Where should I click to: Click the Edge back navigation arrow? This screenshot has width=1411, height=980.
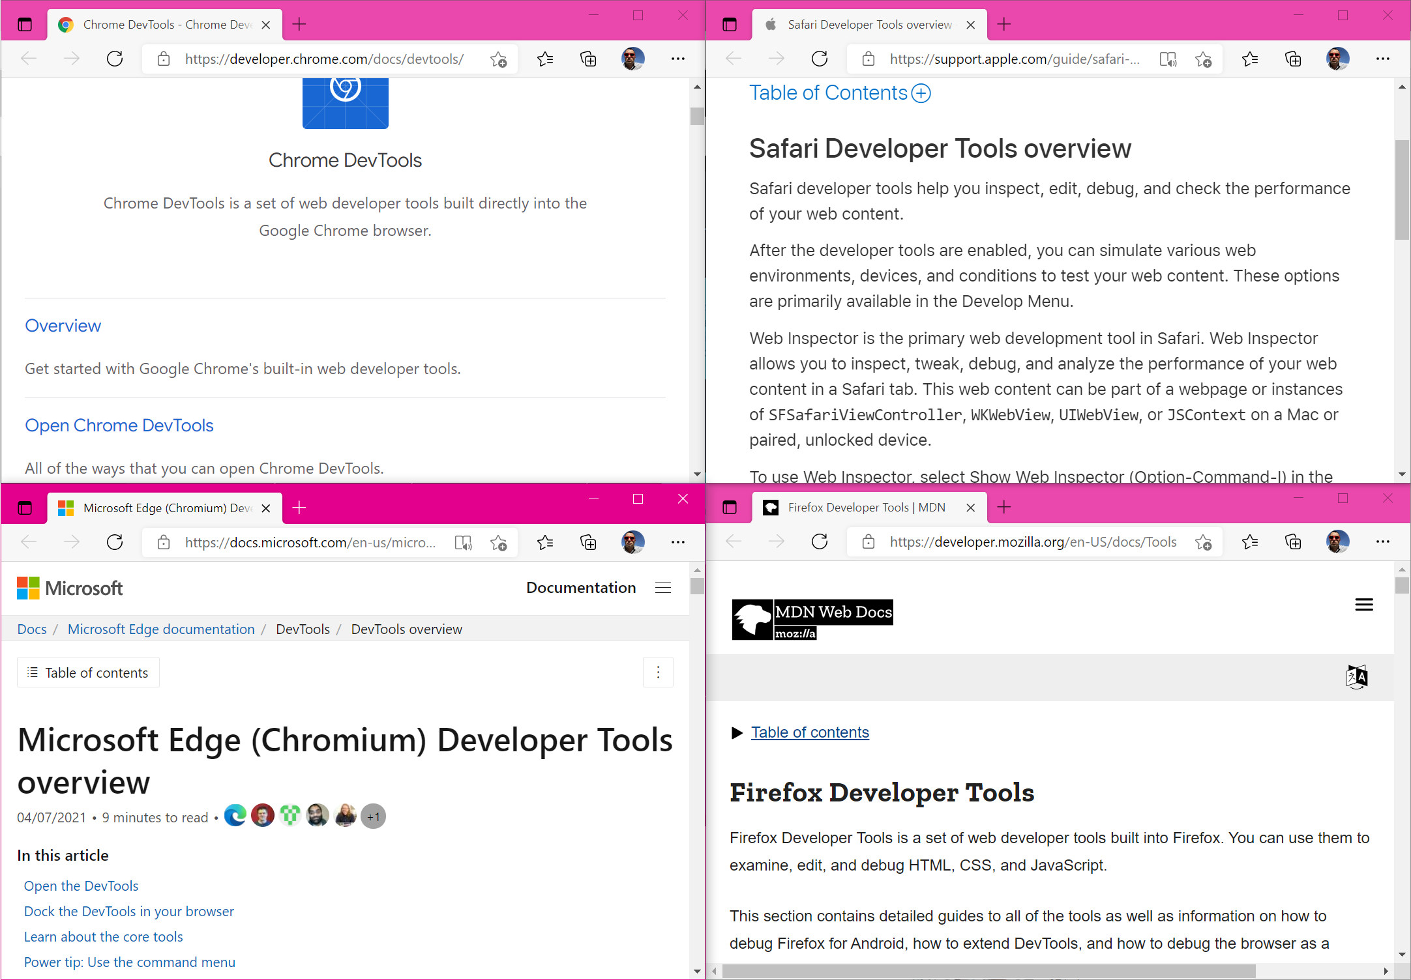pyautogui.click(x=30, y=542)
